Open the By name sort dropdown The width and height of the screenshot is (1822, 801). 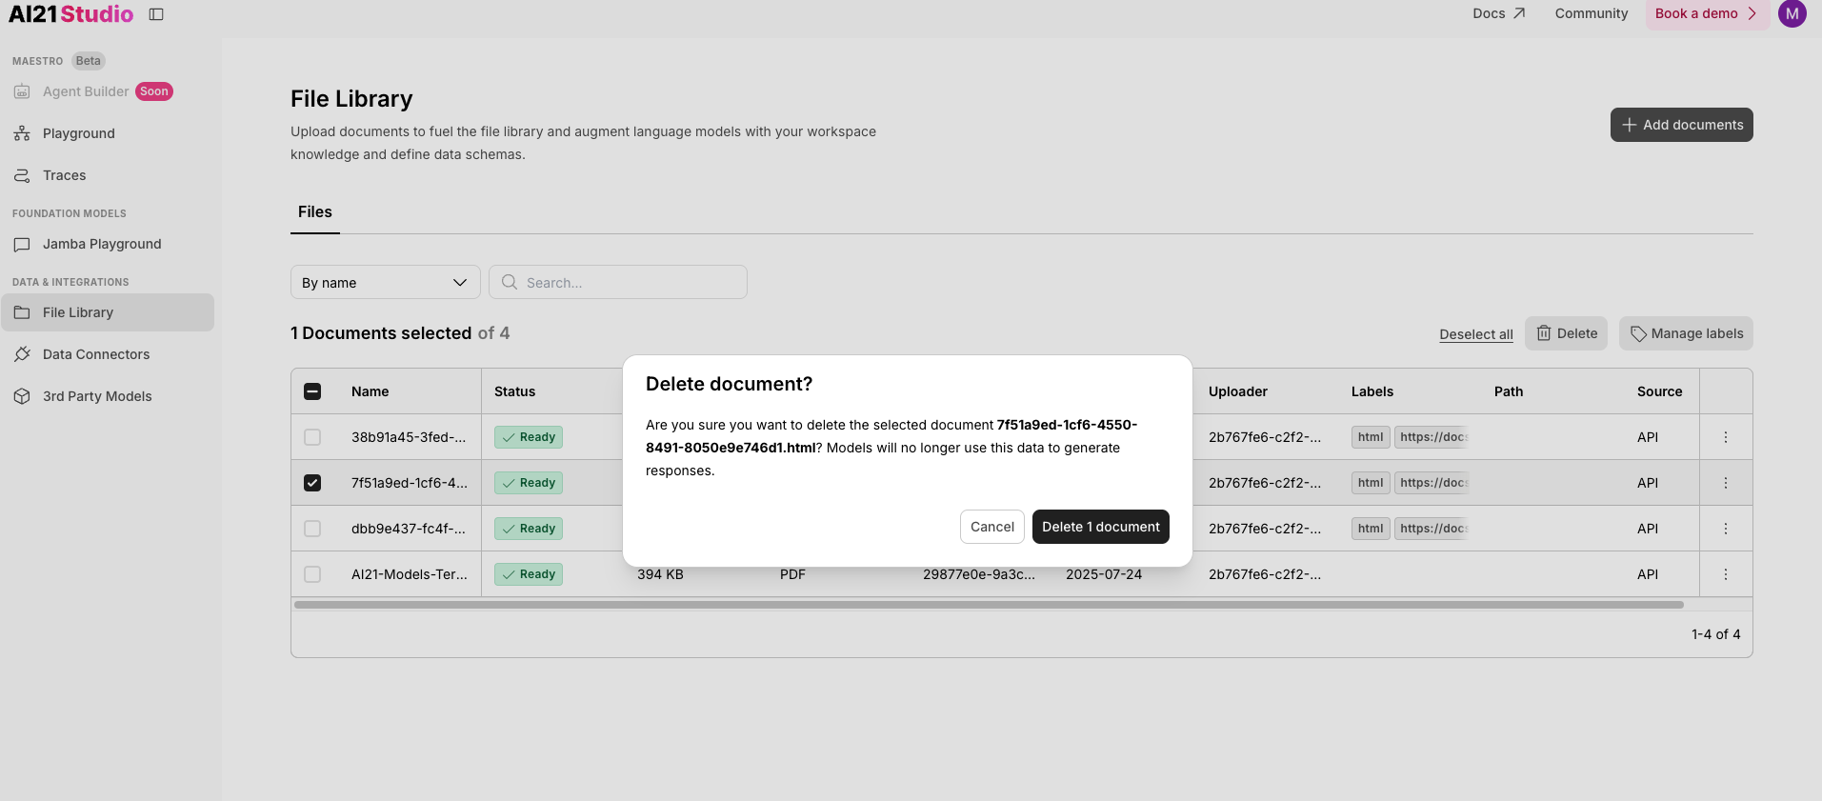pos(385,282)
